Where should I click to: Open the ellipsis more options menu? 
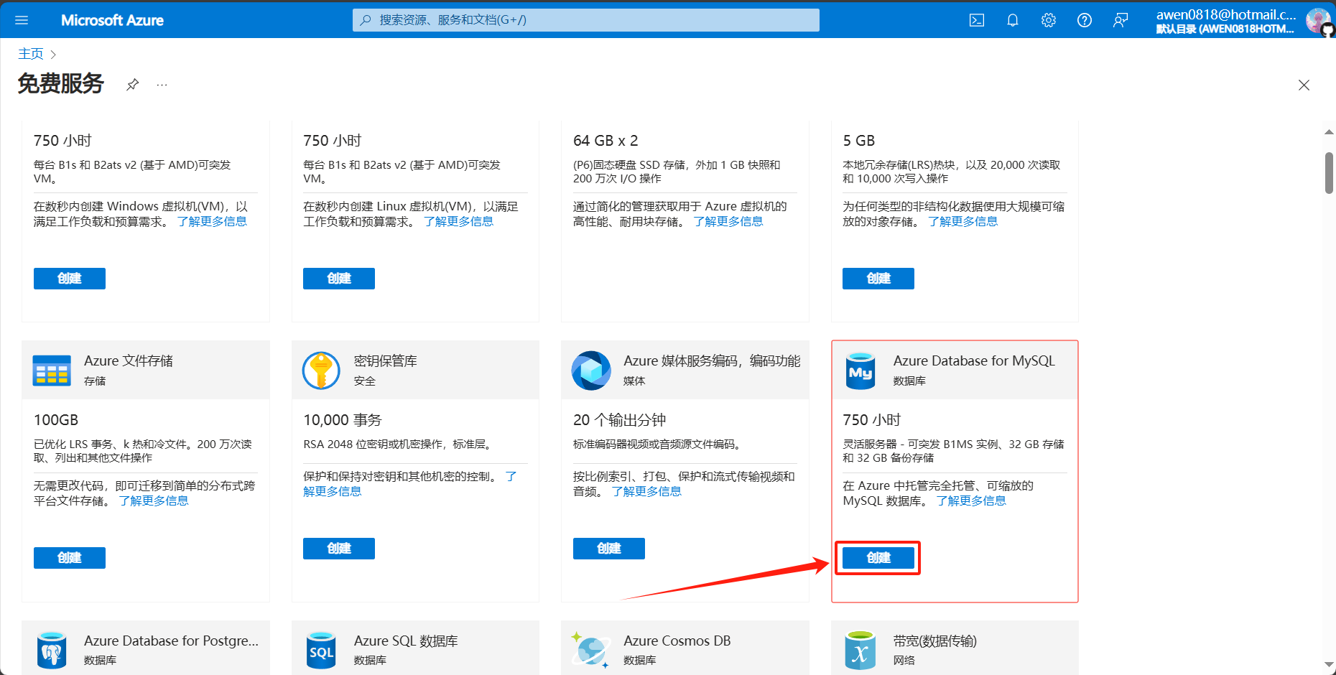click(x=162, y=85)
